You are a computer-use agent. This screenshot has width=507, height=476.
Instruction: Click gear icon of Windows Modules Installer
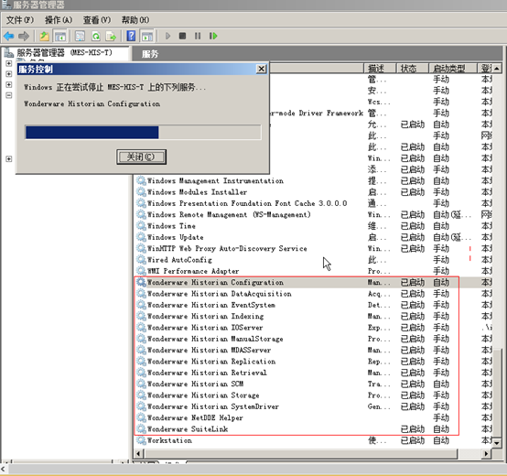pos(141,192)
